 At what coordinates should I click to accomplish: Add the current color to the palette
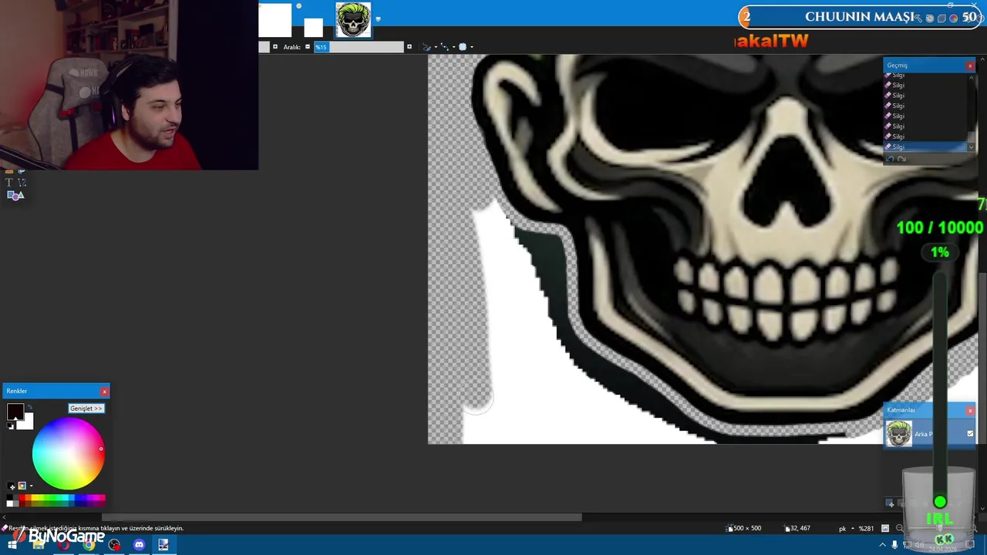(x=12, y=486)
